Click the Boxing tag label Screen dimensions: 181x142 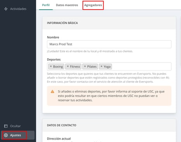pyautogui.click(x=58, y=66)
